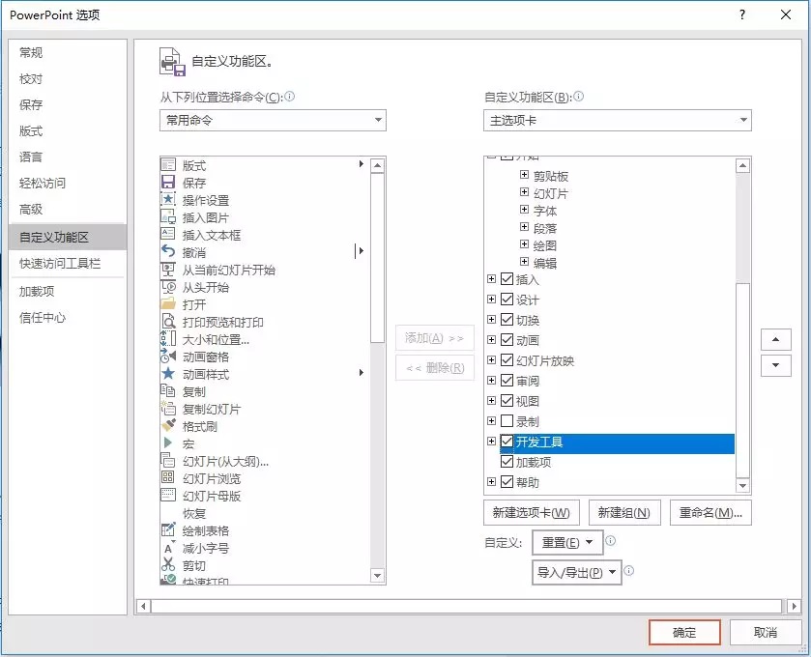This screenshot has width=811, height=657.
Task: Click the 确定 button
Action: point(684,632)
